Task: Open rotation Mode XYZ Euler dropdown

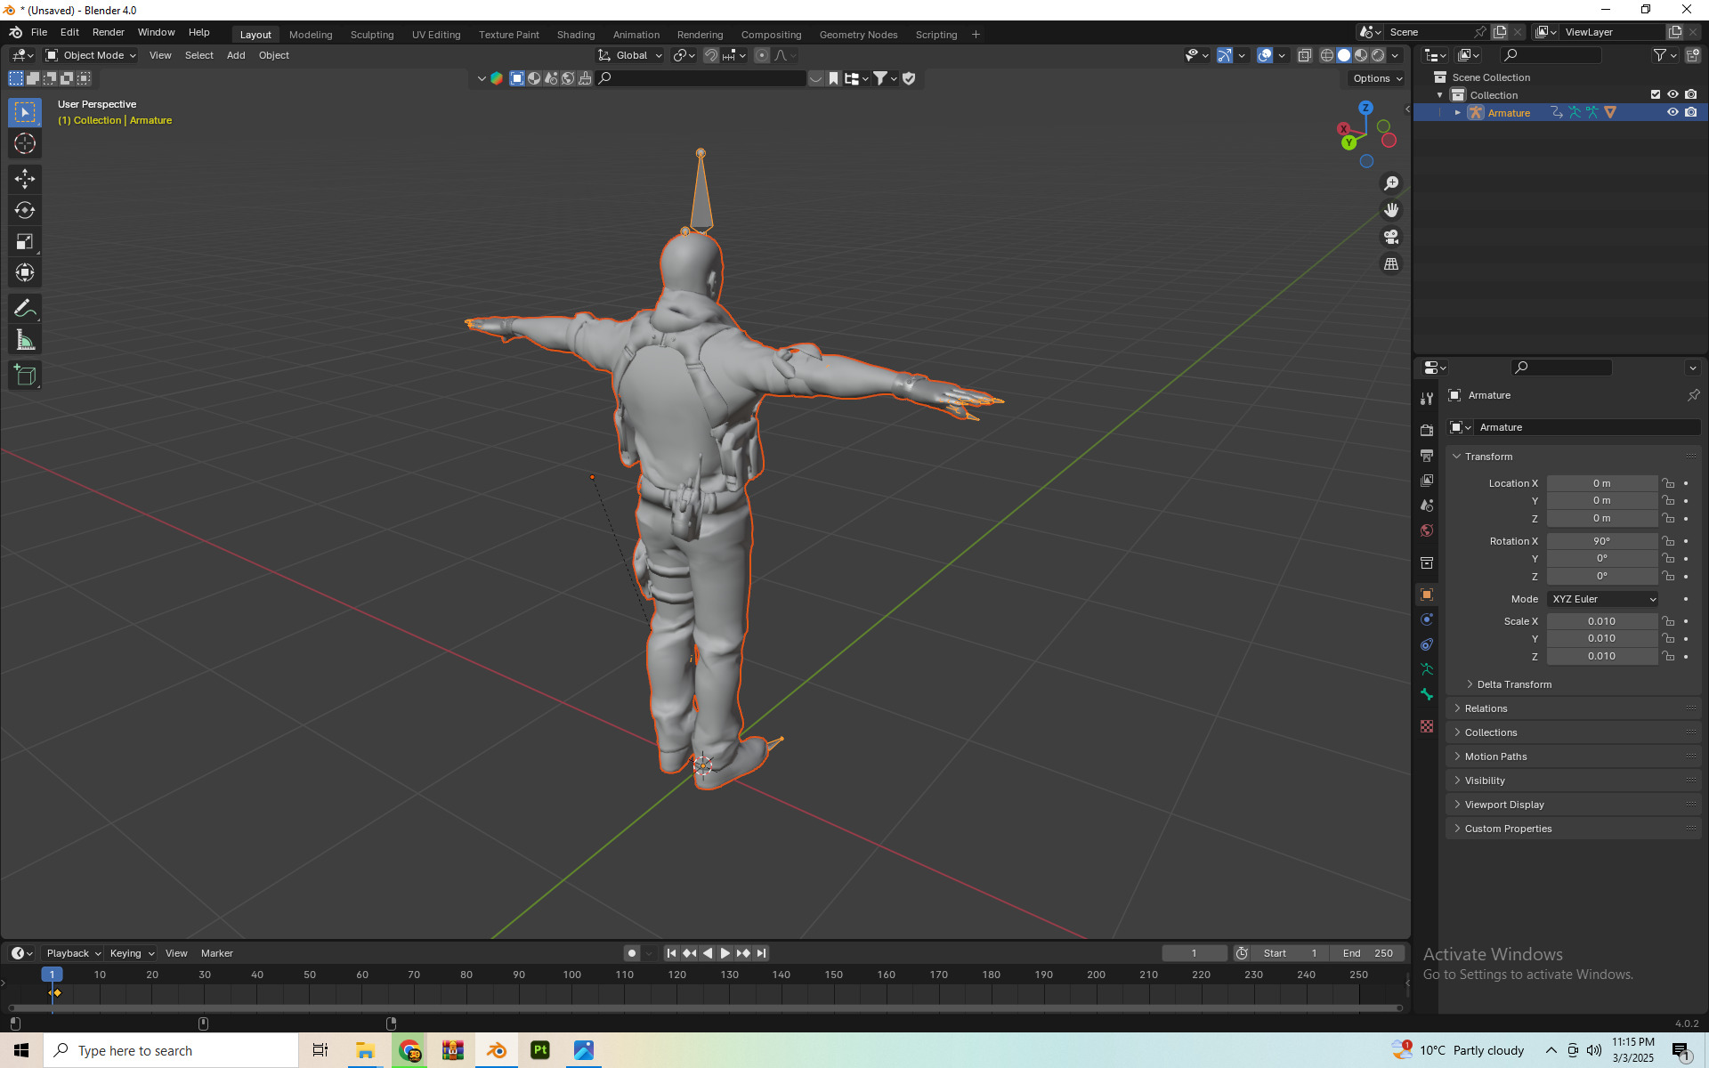Action: 1602,599
